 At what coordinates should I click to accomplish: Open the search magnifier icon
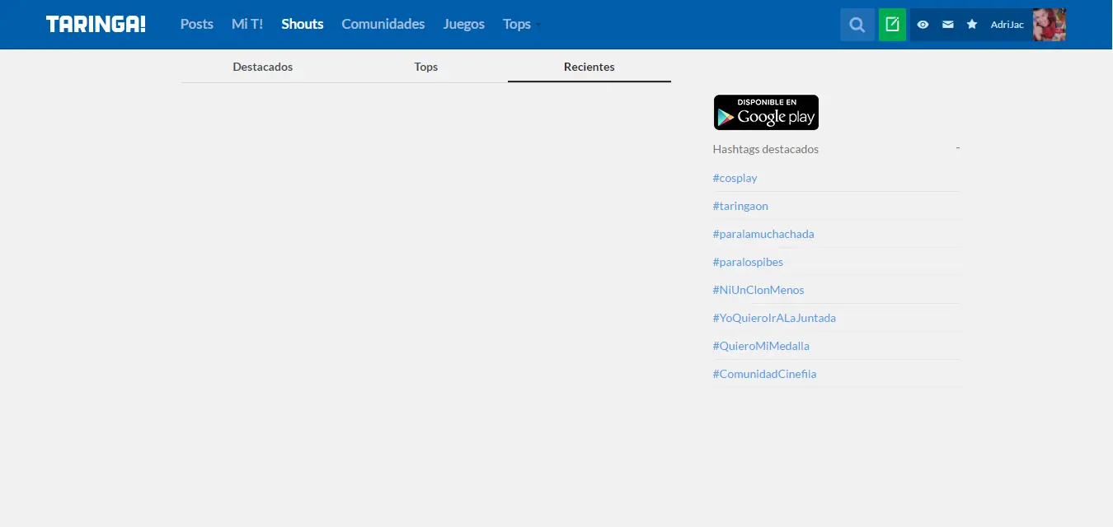pos(857,25)
